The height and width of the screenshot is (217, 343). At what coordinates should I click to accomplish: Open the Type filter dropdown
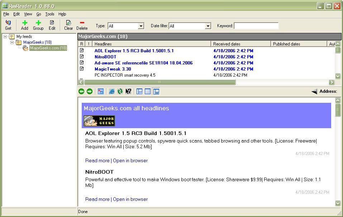coord(140,26)
